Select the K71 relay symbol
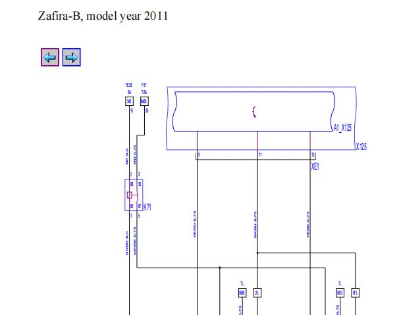This screenshot has height=315, width=399. pyautogui.click(x=134, y=195)
